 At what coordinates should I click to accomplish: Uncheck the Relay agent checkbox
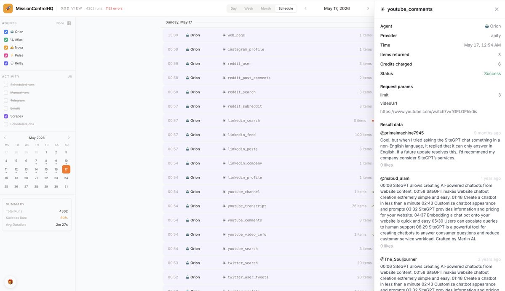click(x=6, y=63)
